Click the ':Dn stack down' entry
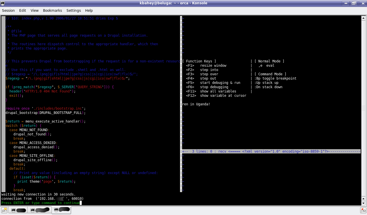Image resolution: width=367 pixels, height=215 pixels. pos(268,87)
